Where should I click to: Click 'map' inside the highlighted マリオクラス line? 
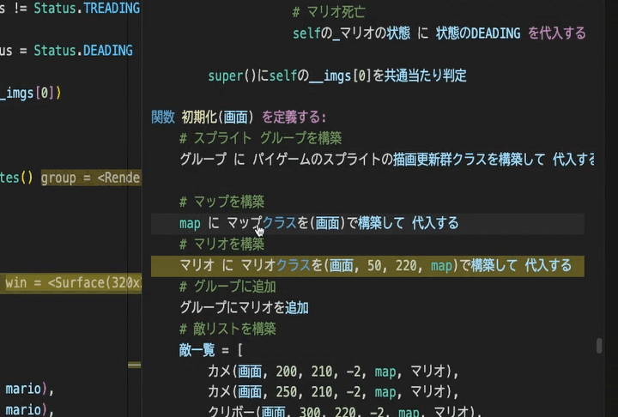pyautogui.click(x=441, y=266)
